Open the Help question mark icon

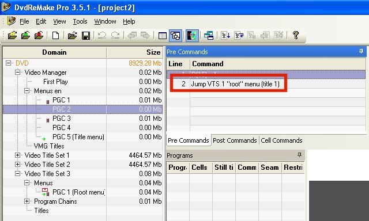[x=296, y=35]
